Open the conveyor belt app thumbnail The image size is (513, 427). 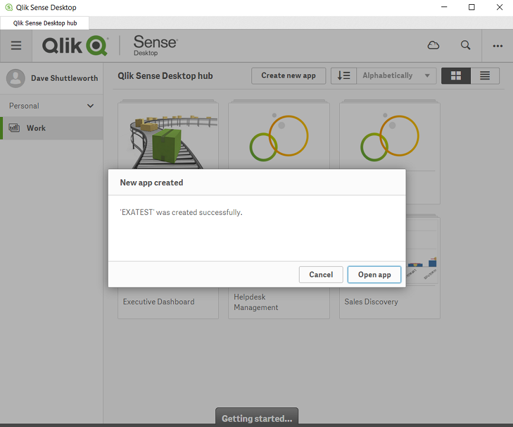tap(168, 137)
